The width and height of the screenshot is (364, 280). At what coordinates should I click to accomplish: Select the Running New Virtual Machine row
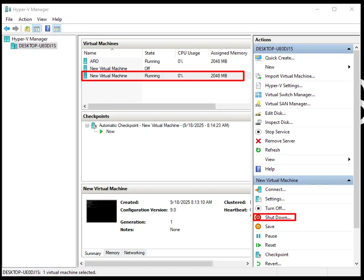pyautogui.click(x=166, y=76)
